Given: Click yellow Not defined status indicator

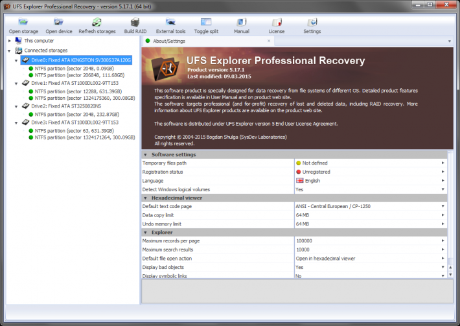Looking at the screenshot, I should [299, 163].
